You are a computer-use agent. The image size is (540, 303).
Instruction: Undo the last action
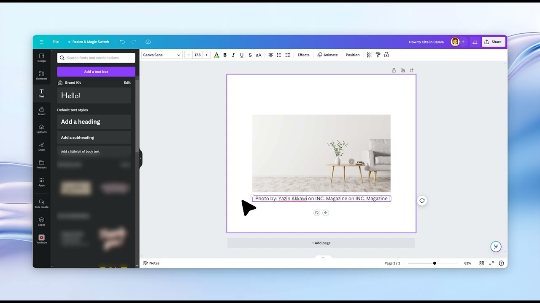click(x=122, y=42)
